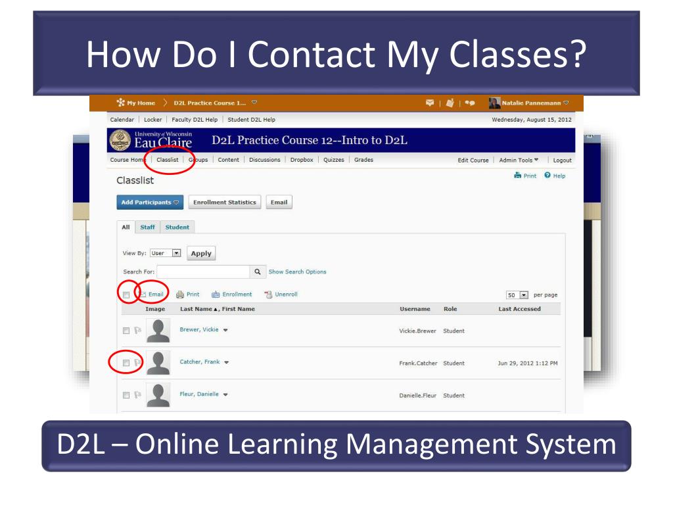Open the Locker link
This screenshot has height=505, width=673.
152,120
